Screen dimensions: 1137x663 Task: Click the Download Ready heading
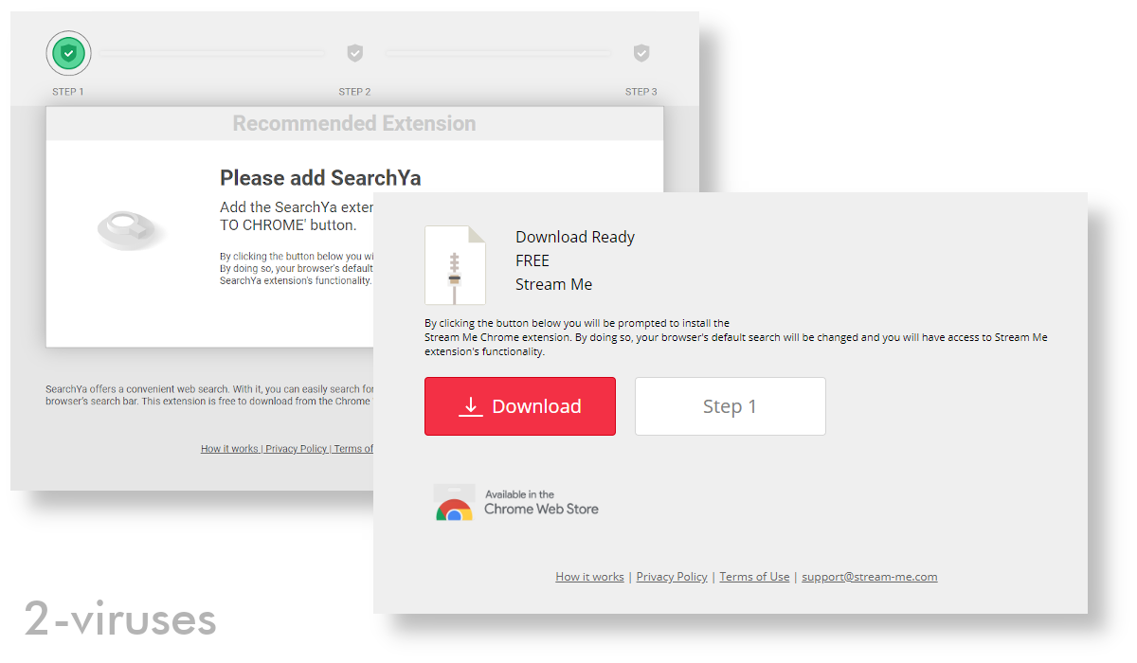point(574,237)
